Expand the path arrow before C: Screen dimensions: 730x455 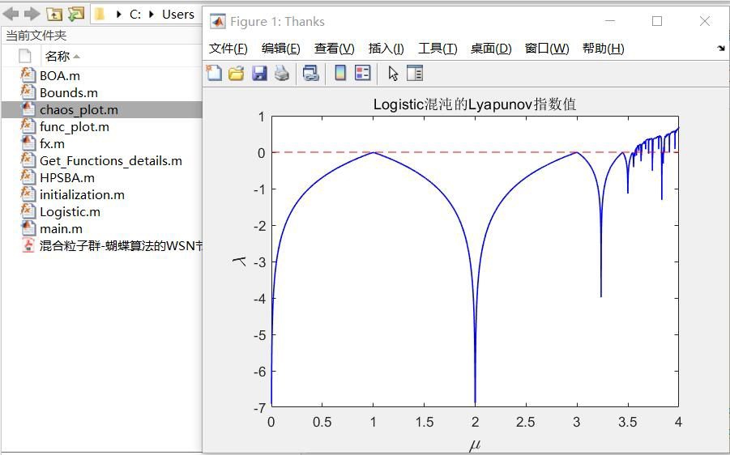coord(119,15)
